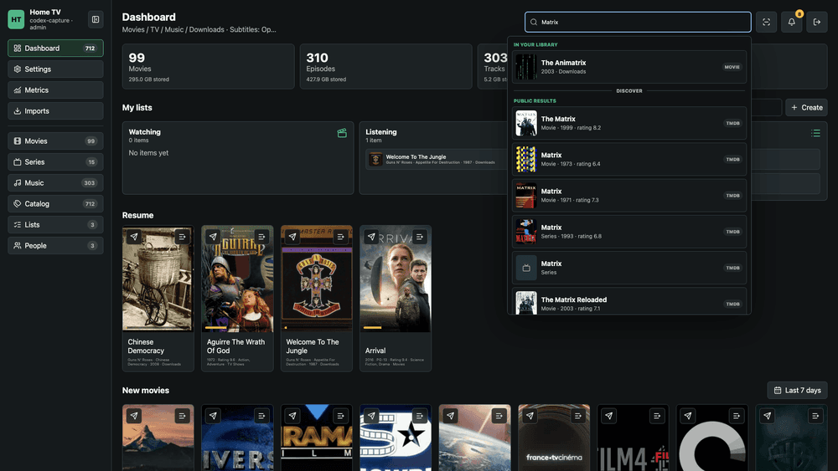The image size is (838, 471).
Task: Click the Watching list title
Action: pyautogui.click(x=144, y=131)
